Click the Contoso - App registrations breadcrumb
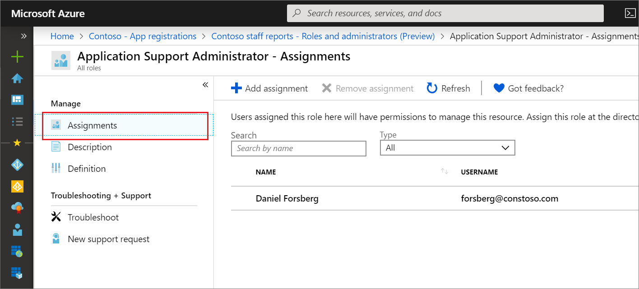This screenshot has width=639, height=289. 143,37
